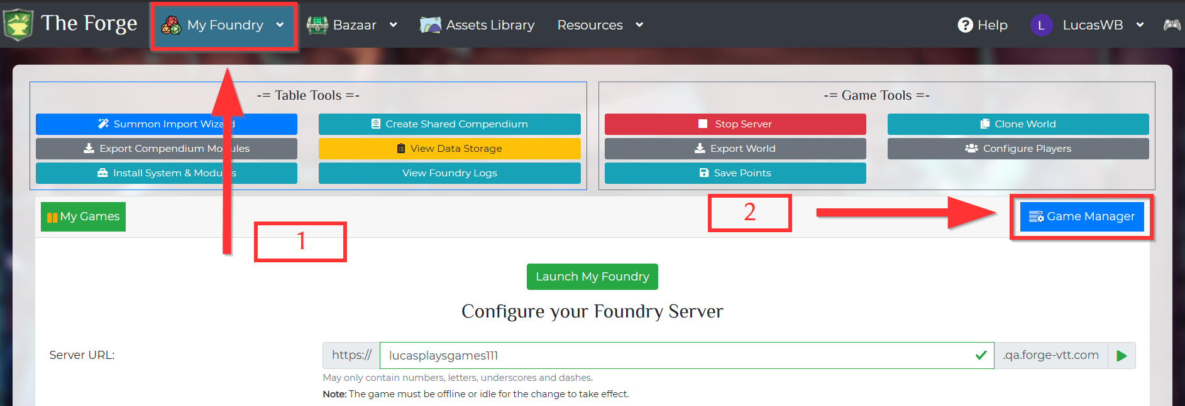Screen dimensions: 1185x406
Task: Click the users icon on Configure Players
Action: tap(971, 148)
